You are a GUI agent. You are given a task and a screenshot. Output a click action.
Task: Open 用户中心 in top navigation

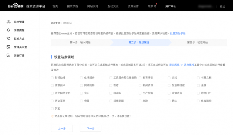click(171, 6)
